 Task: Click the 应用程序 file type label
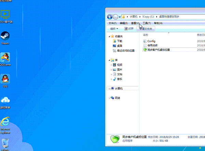(127, 141)
